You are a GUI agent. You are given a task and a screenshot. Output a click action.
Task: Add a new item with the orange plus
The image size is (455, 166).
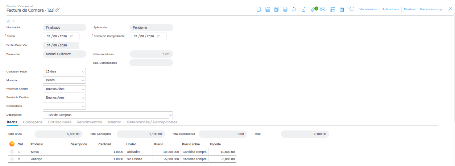point(12,144)
